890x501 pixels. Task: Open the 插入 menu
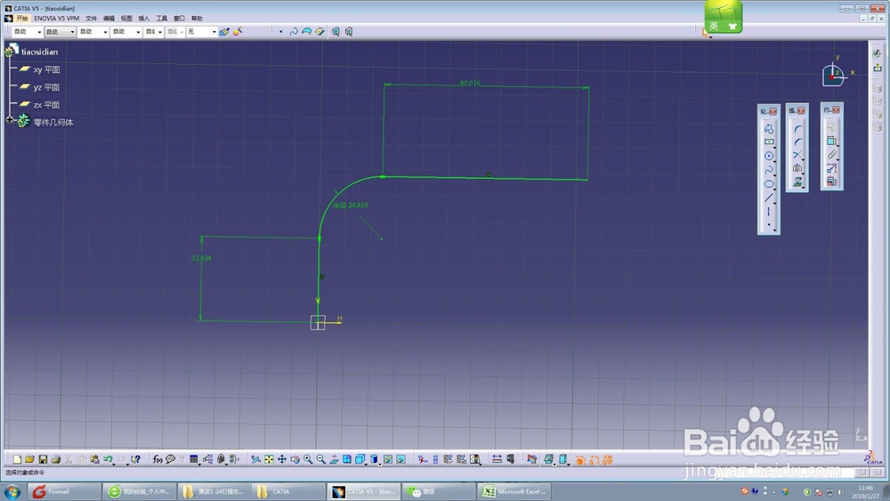pyautogui.click(x=143, y=18)
